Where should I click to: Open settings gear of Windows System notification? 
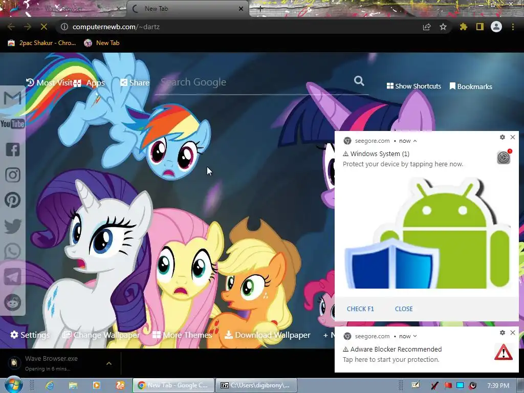(x=503, y=137)
